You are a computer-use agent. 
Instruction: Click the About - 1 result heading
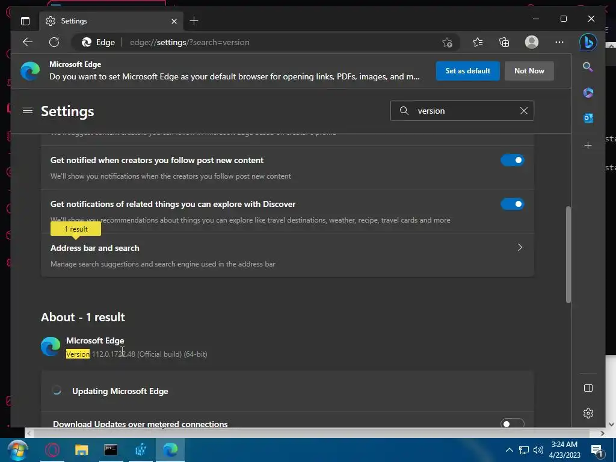[83, 317]
